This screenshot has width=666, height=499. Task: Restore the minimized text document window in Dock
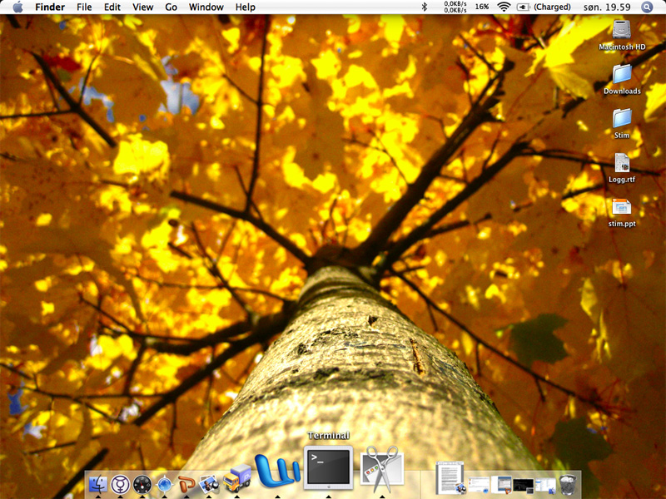(450, 477)
